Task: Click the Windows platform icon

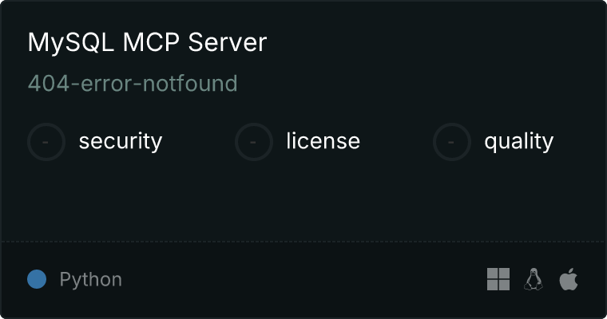Action: click(498, 279)
